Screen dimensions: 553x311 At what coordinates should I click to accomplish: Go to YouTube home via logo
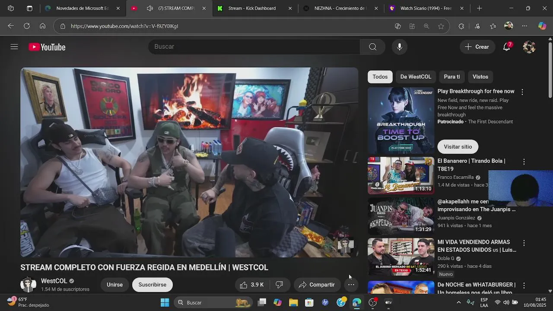pyautogui.click(x=47, y=47)
